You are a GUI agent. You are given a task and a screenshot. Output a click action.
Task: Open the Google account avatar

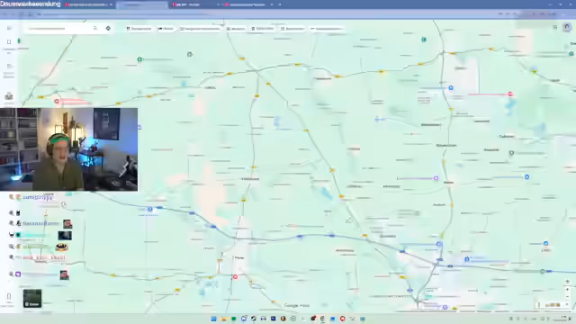click(x=567, y=27)
